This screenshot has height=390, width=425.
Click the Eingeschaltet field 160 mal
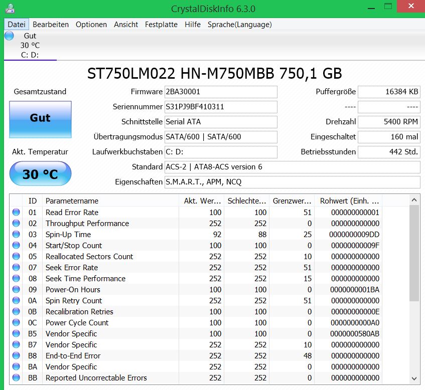click(x=389, y=137)
